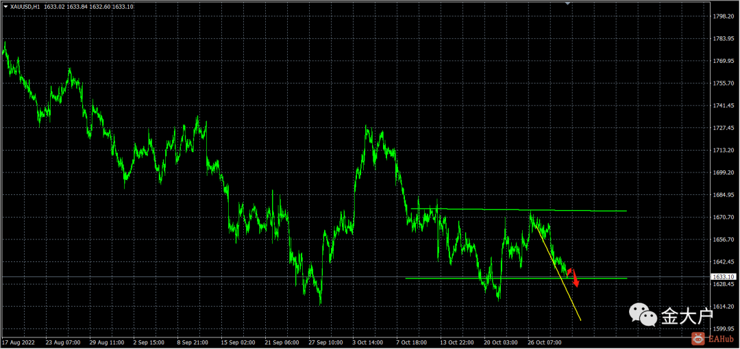Click the 1713.20 price scale label

(724, 150)
